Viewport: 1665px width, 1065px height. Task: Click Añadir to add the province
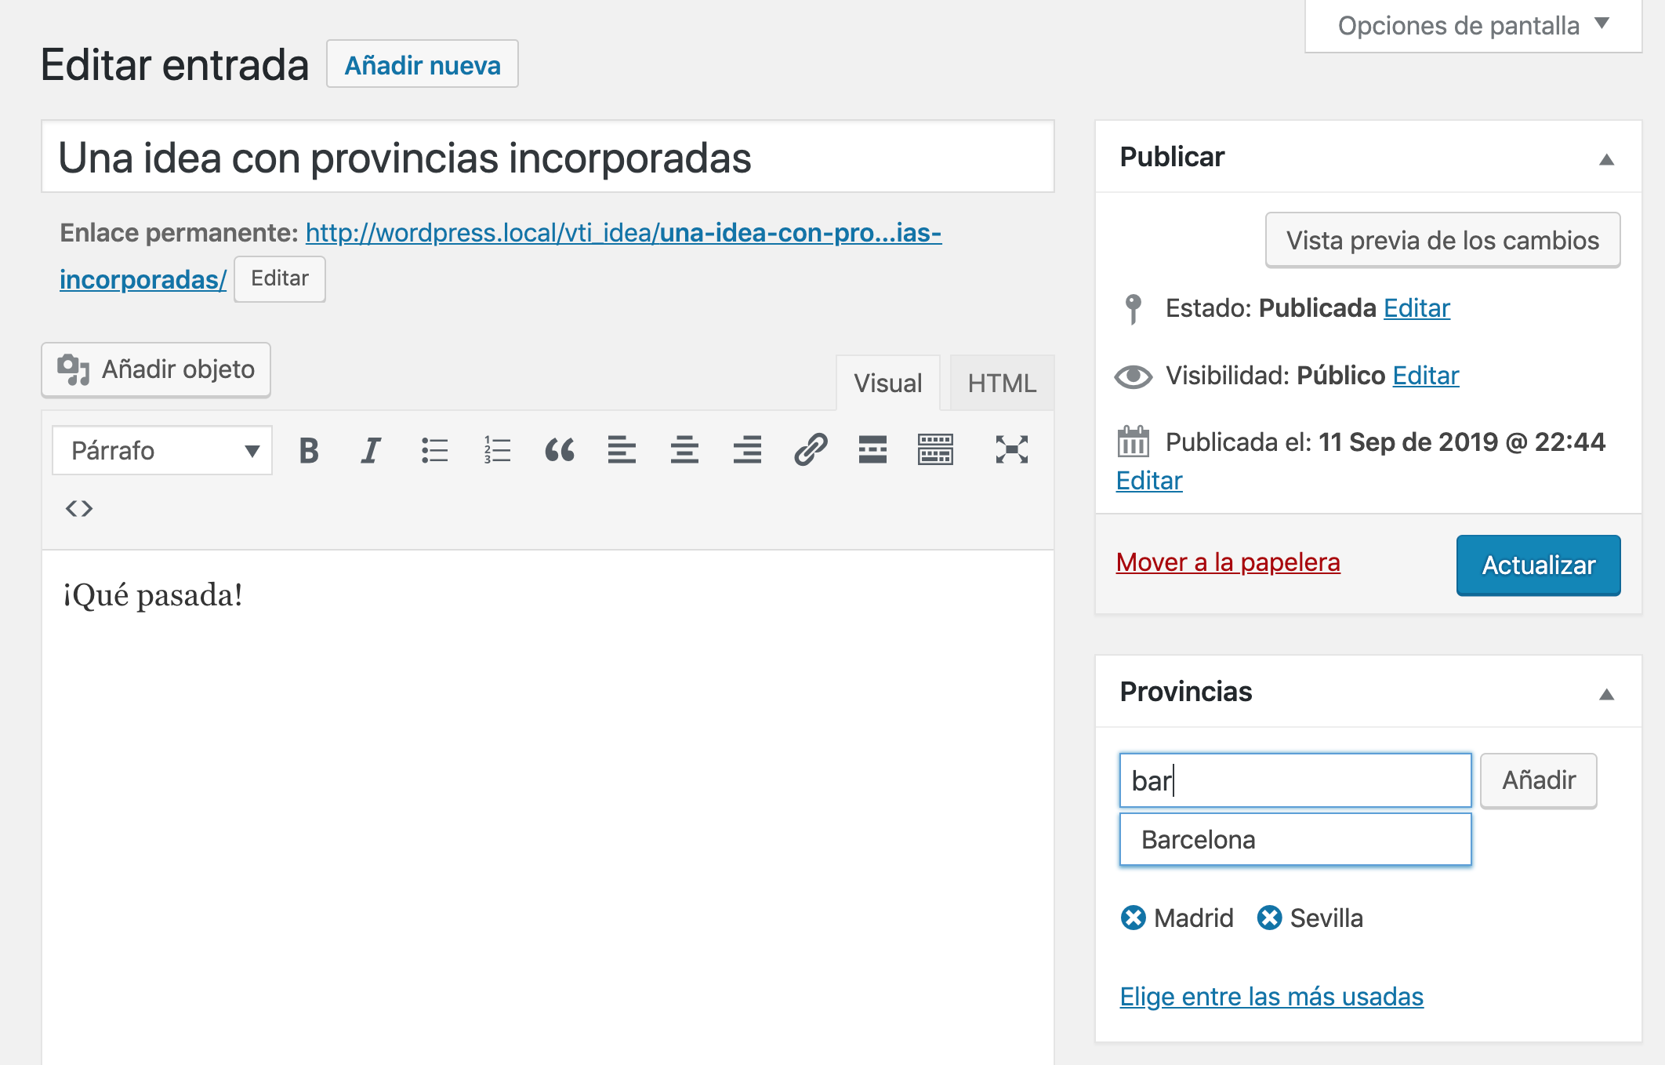1539,780
